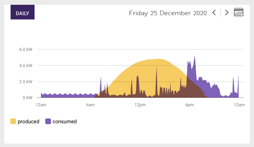
Task: Toggle the purple consumed legend swatch
Action: [48, 121]
